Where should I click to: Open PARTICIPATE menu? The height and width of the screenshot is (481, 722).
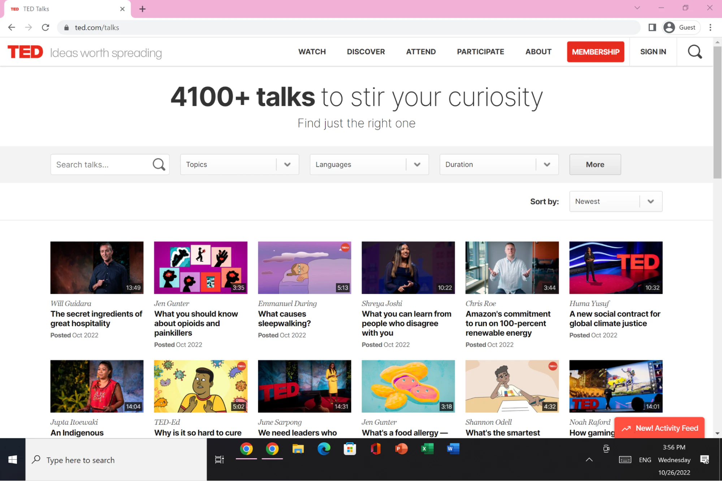click(x=480, y=52)
